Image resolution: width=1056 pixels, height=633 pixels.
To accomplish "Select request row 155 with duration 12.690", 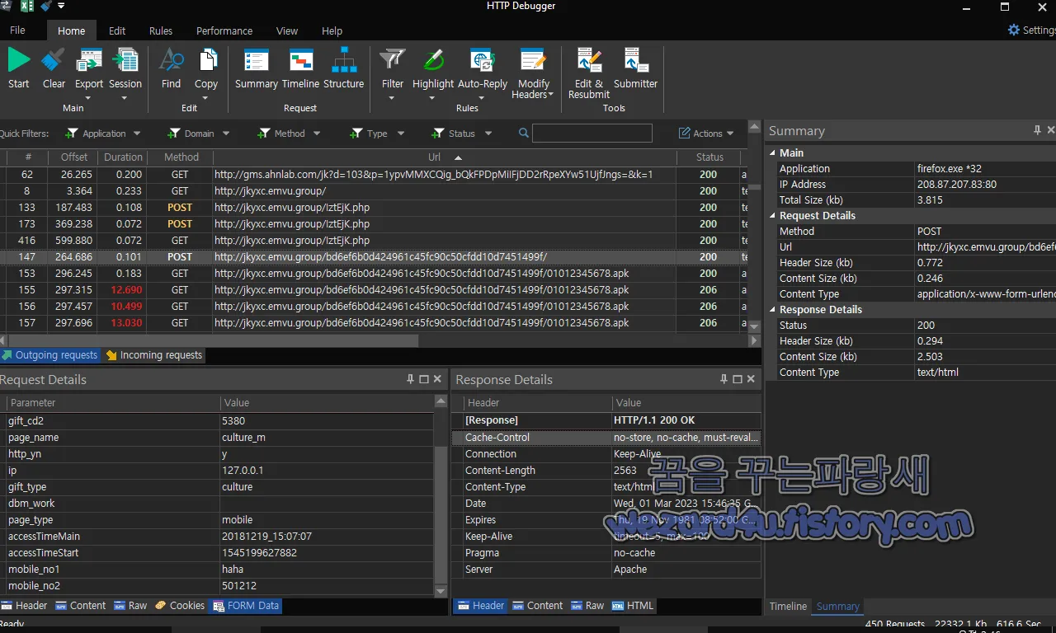I will [374, 289].
